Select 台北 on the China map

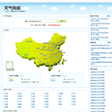click(x=65, y=61)
